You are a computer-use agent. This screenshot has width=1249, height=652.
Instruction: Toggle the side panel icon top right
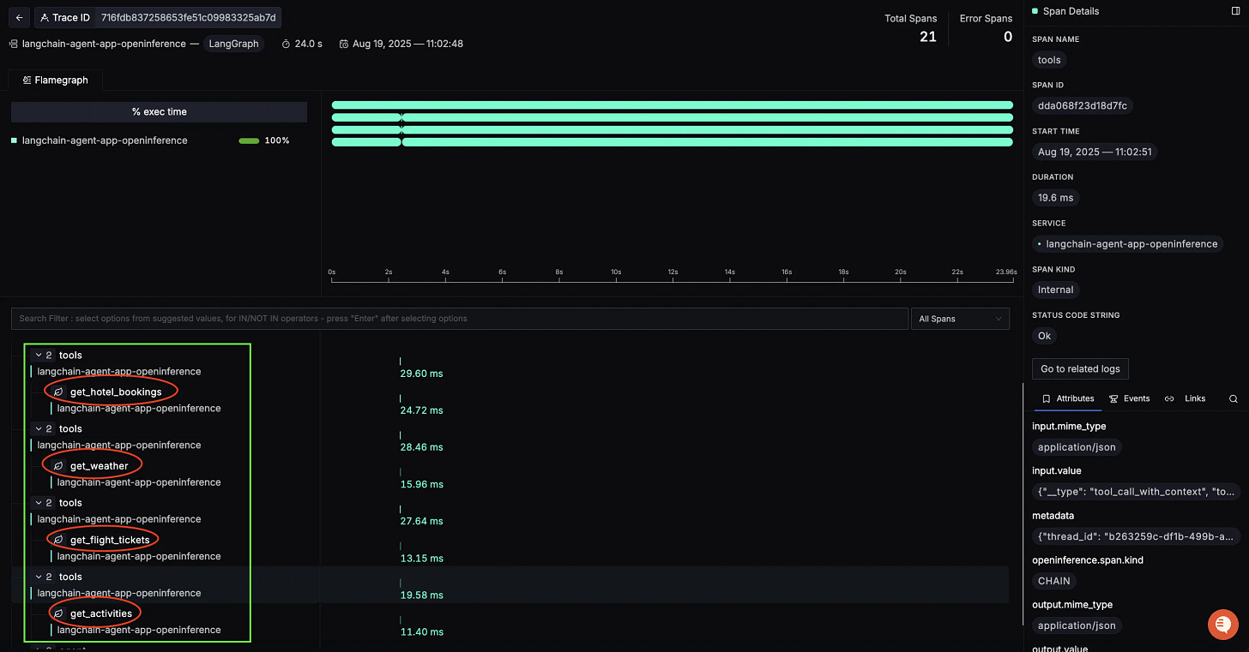[x=1235, y=10]
